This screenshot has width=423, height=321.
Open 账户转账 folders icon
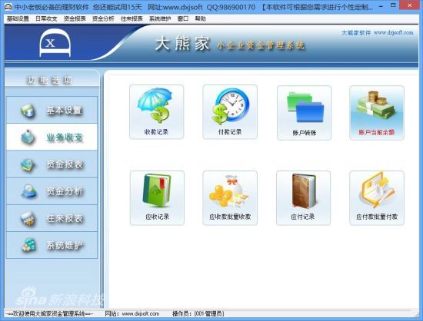[304, 113]
